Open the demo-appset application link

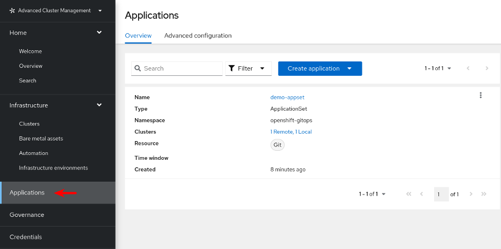pos(287,97)
